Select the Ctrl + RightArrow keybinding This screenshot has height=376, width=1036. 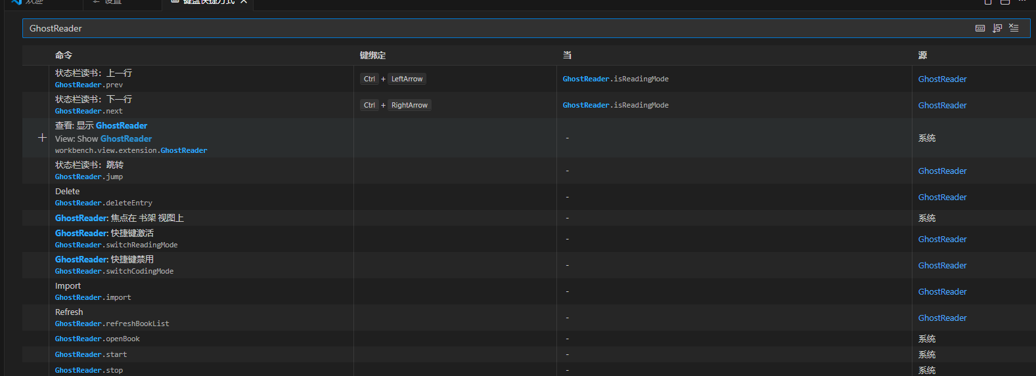[x=395, y=105]
